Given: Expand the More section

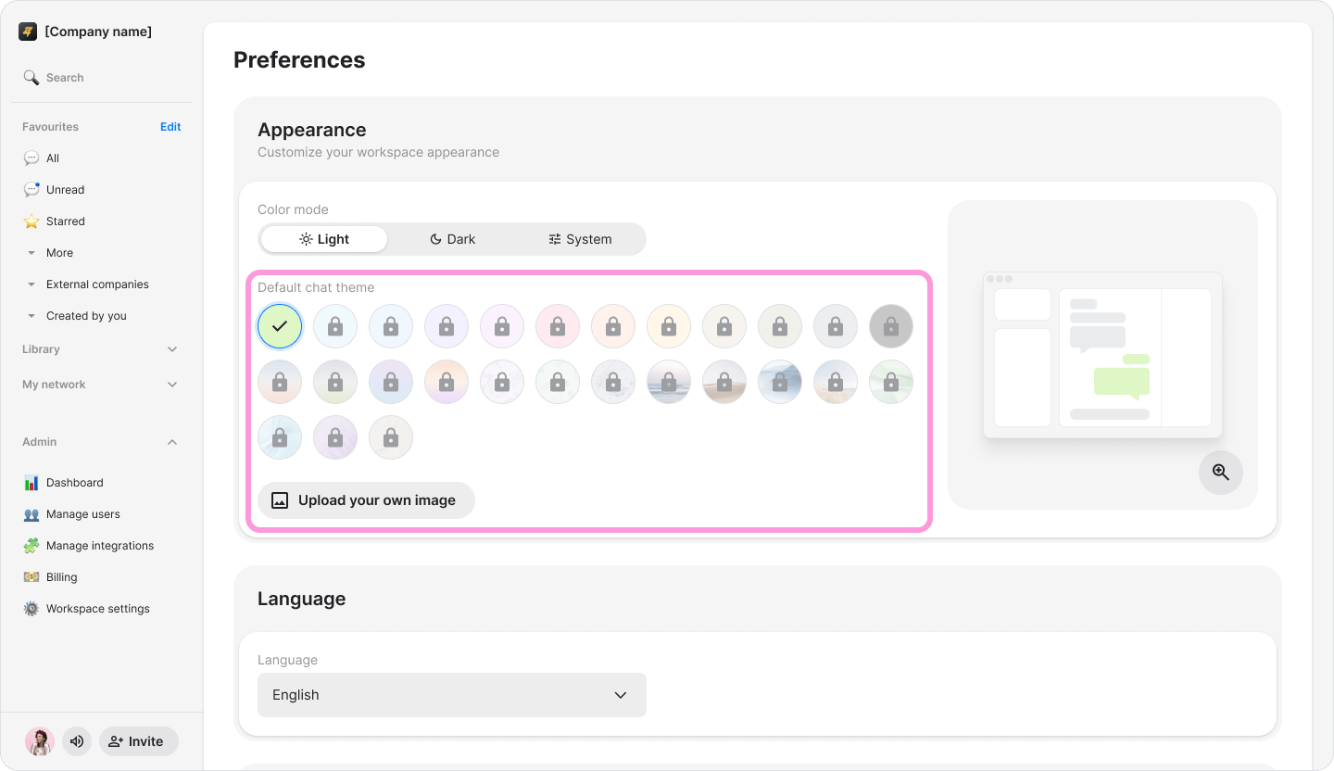Looking at the screenshot, I should point(31,253).
